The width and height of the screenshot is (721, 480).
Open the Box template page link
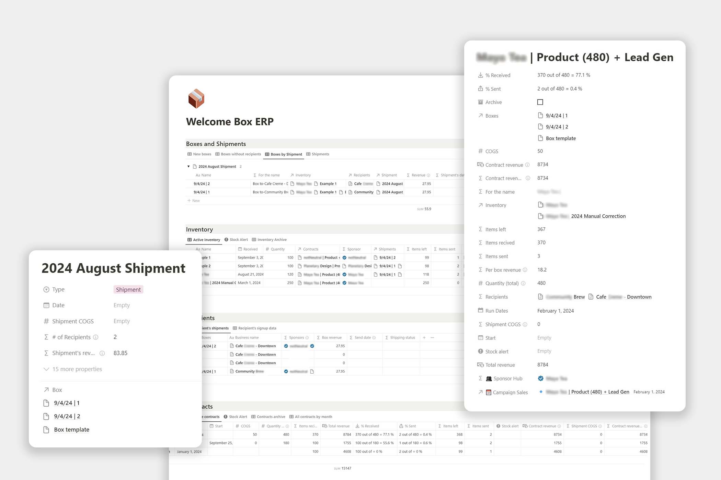[x=71, y=429]
